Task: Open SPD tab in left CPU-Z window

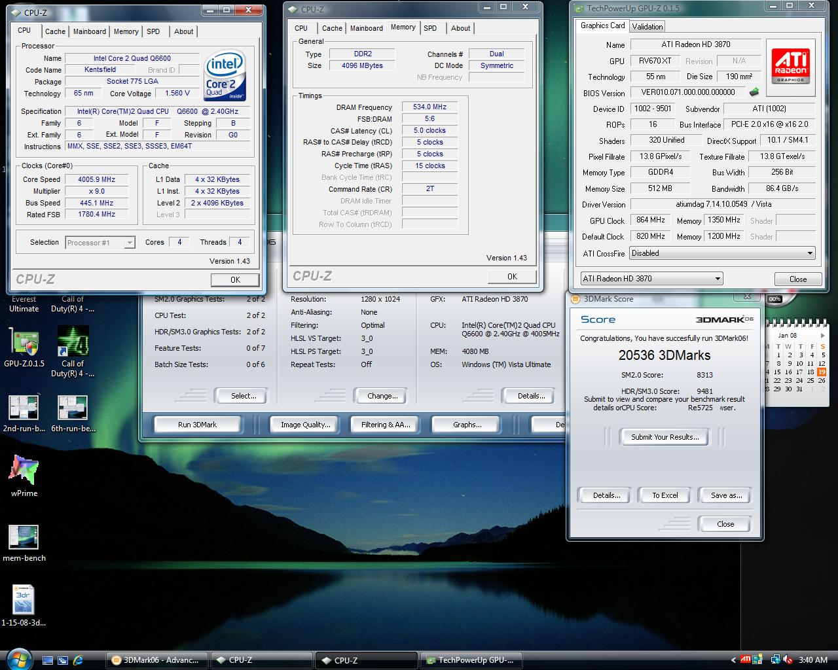Action: tap(153, 31)
